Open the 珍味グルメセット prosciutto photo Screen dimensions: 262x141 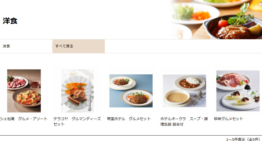238,91
